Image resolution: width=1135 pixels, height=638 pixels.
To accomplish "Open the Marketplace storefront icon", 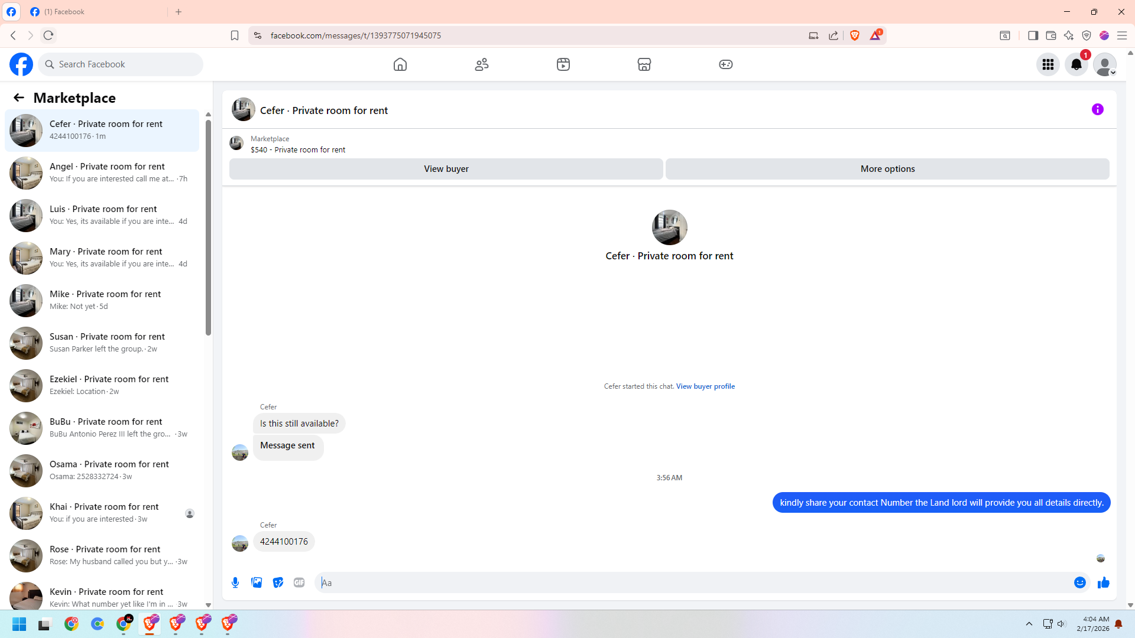I will [644, 64].
